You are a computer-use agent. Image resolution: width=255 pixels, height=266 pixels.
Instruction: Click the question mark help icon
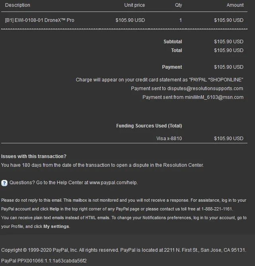coord(4,183)
